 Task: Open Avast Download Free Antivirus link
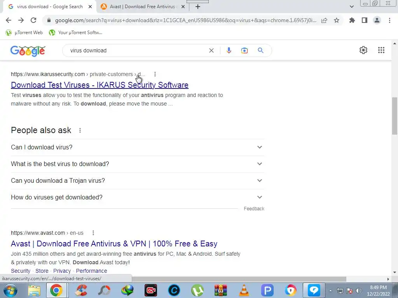114,244
